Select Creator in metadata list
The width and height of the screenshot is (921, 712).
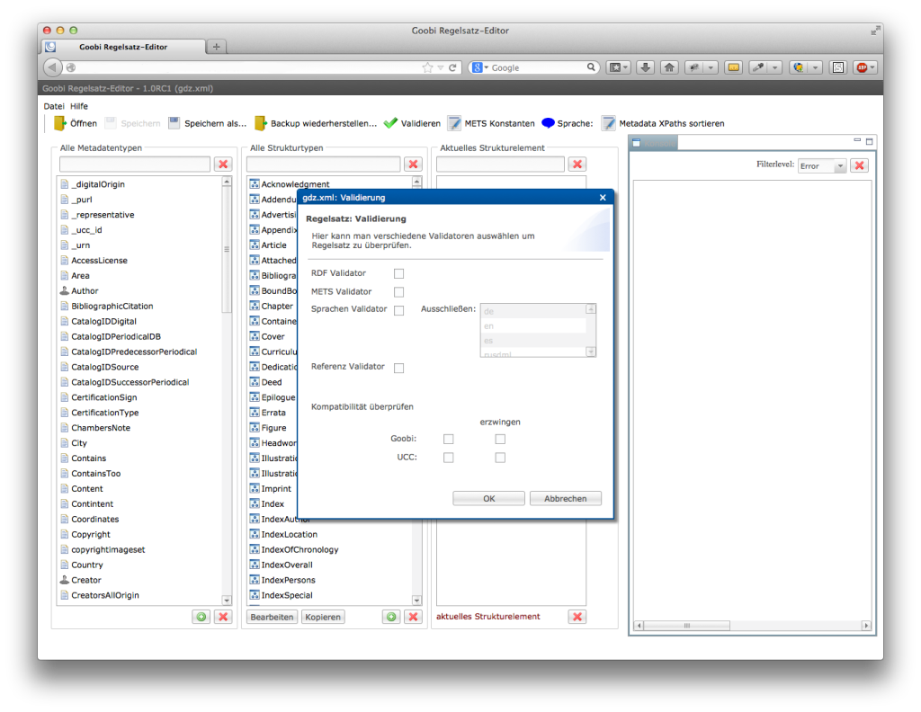tap(85, 580)
